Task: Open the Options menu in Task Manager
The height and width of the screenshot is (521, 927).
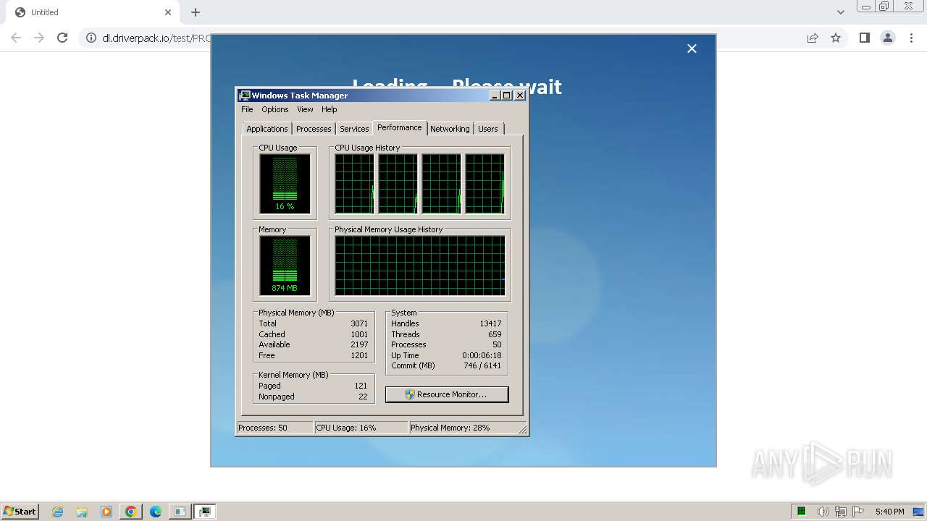Action: 274,109
